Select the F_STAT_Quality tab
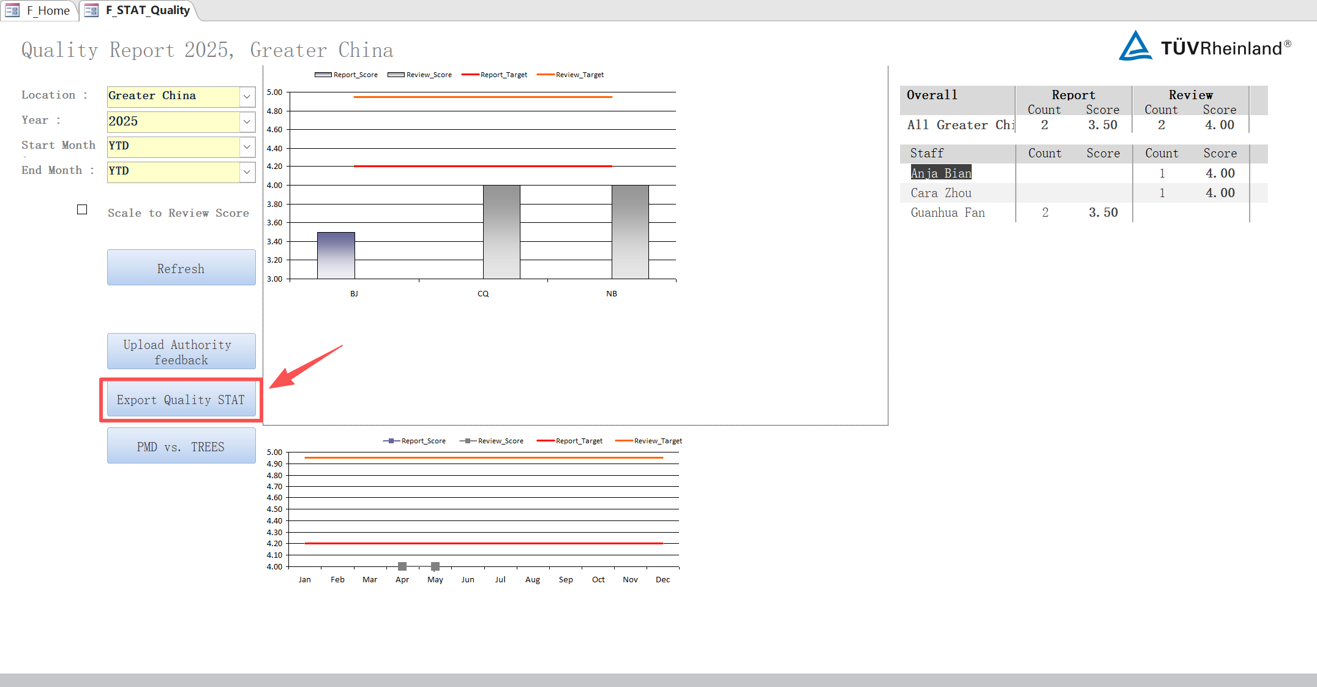The width and height of the screenshot is (1317, 687). click(147, 10)
